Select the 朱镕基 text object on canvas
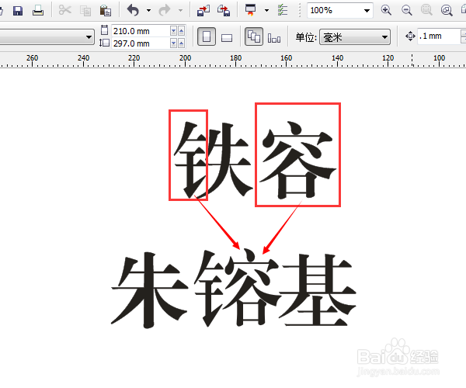 [x=234, y=288]
